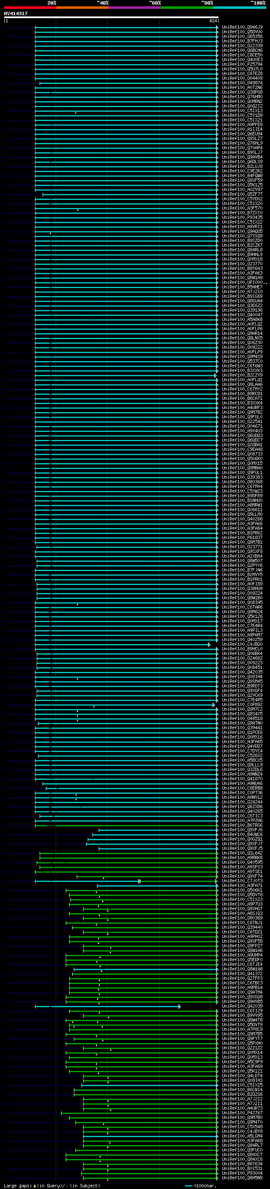Select label UniRef100_Q2Z1Z2
The image size is (270, 1189).
pyautogui.click(x=242, y=1048)
